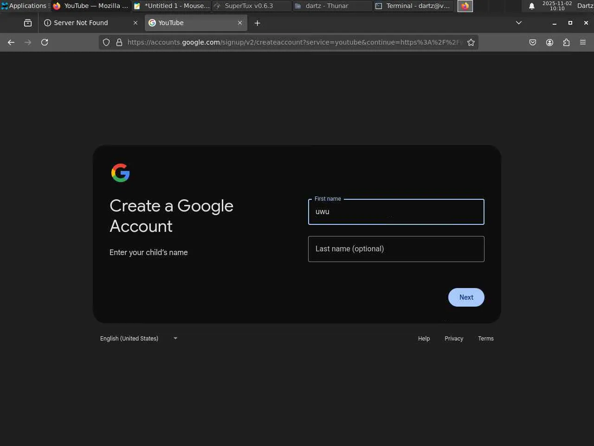This screenshot has width=594, height=446.
Task: Open the Terms link
Action: point(486,339)
